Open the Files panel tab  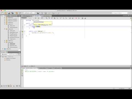(x=9, y=16)
